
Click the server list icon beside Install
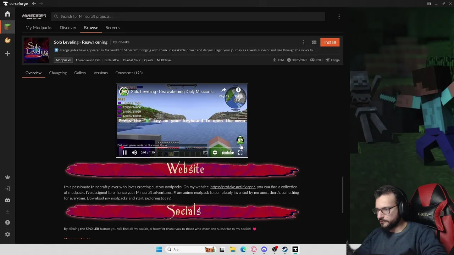coord(314,42)
